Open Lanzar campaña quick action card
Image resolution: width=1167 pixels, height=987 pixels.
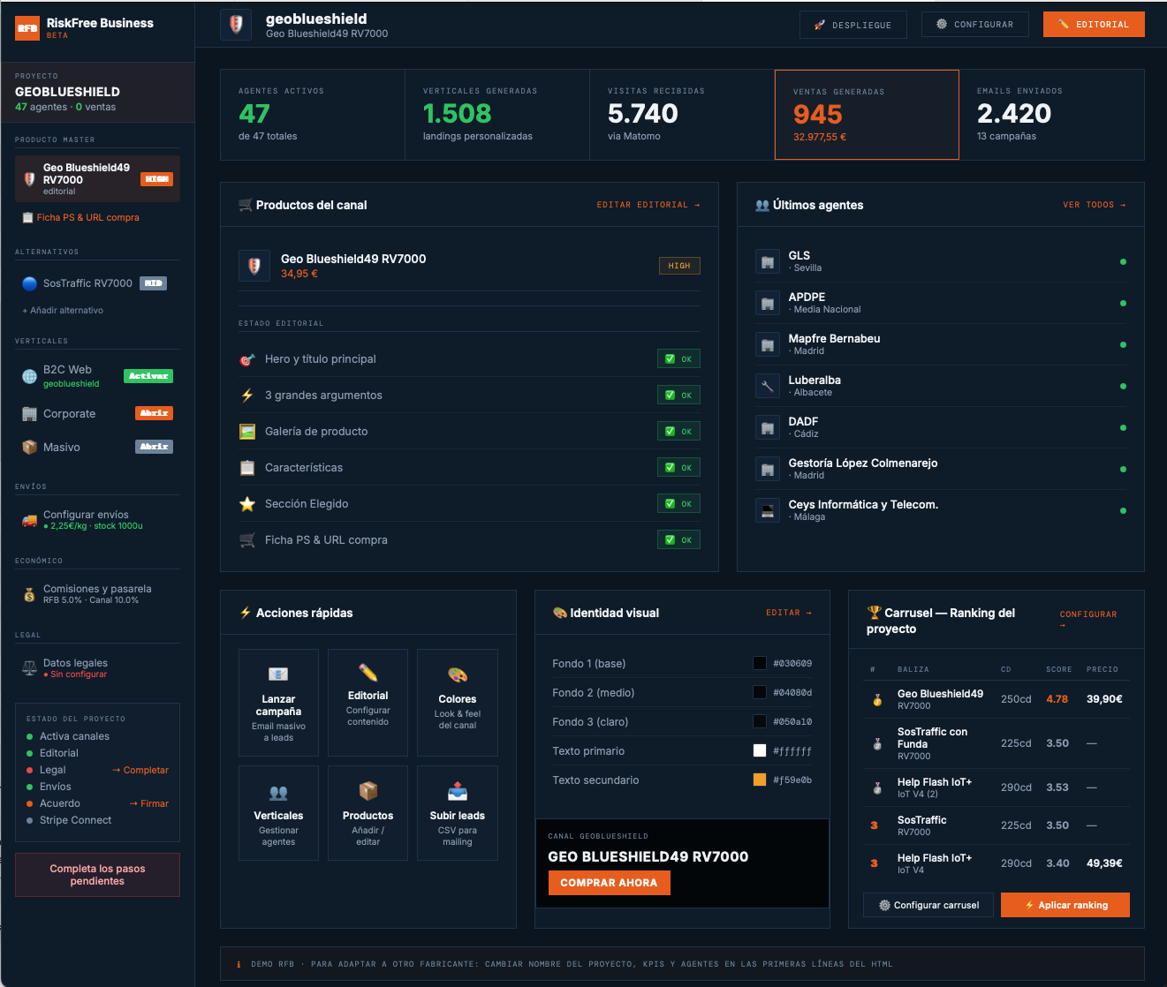coord(278,703)
